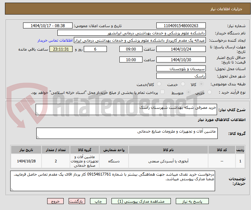251x210 pixels.
Task: Choose the جزیی purchase type radio
Action: click(209, 92)
